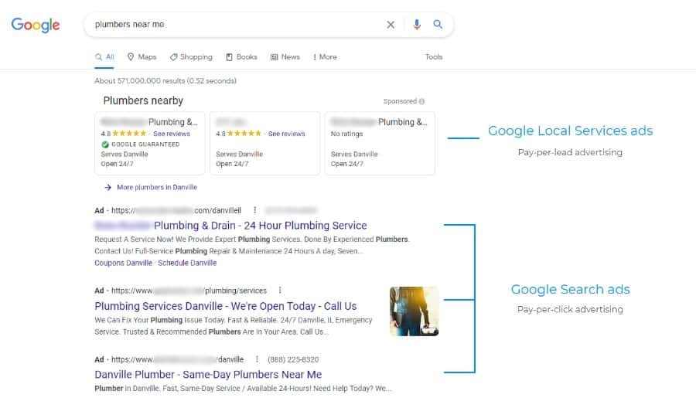Start voice search with the microphone icon

(x=416, y=25)
